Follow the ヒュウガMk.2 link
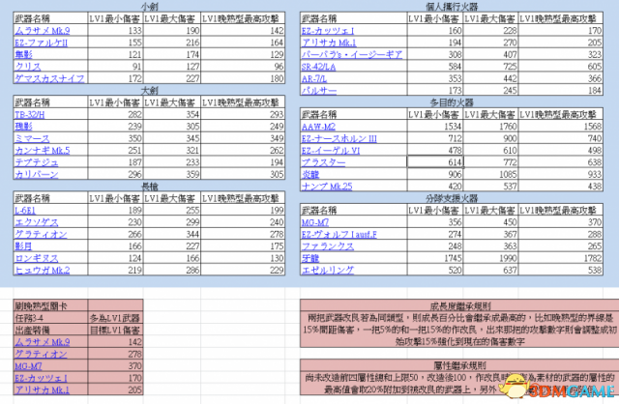This screenshot has height=404, width=619. tap(43, 271)
